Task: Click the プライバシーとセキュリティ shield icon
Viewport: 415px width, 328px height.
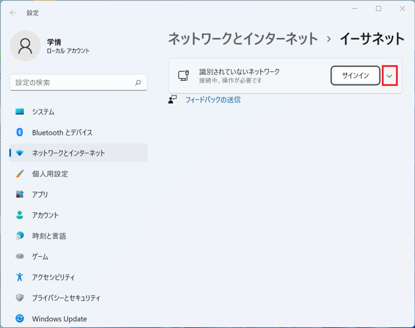Action: pyautogui.click(x=20, y=298)
